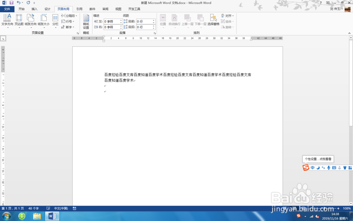Open Word Help question mark
The height and width of the screenshot is (221, 353).
tap(321, 3)
